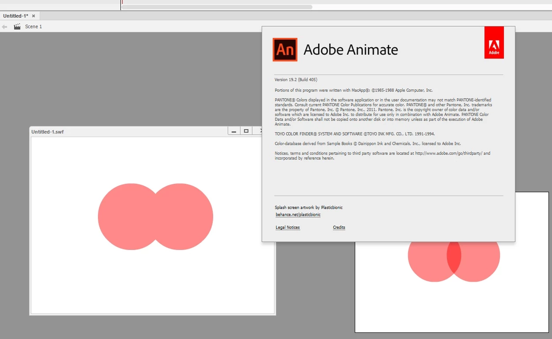The image size is (552, 339).
Task: Click the Adobe Animate title text
Action: [x=351, y=49]
